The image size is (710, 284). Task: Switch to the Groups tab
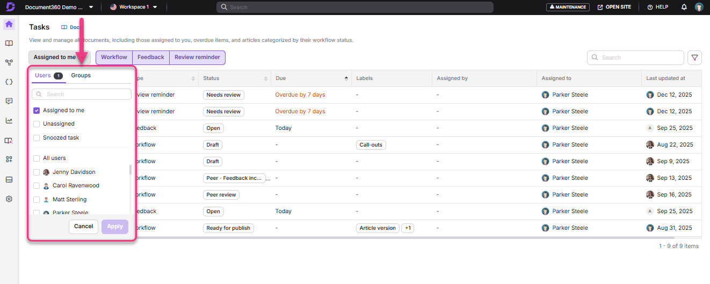pyautogui.click(x=81, y=76)
